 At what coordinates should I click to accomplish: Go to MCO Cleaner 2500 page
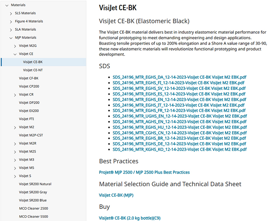click(x=33, y=208)
